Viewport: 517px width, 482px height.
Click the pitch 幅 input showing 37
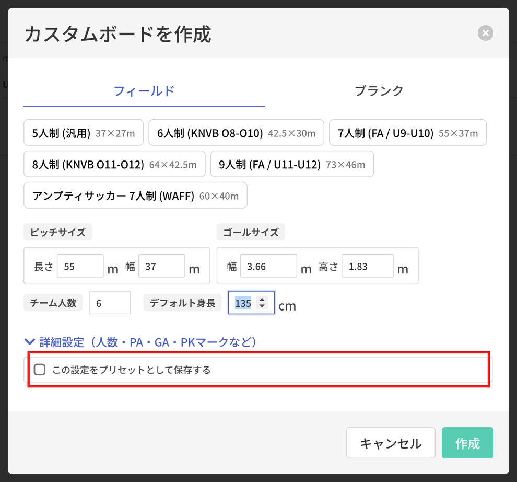pos(161,266)
